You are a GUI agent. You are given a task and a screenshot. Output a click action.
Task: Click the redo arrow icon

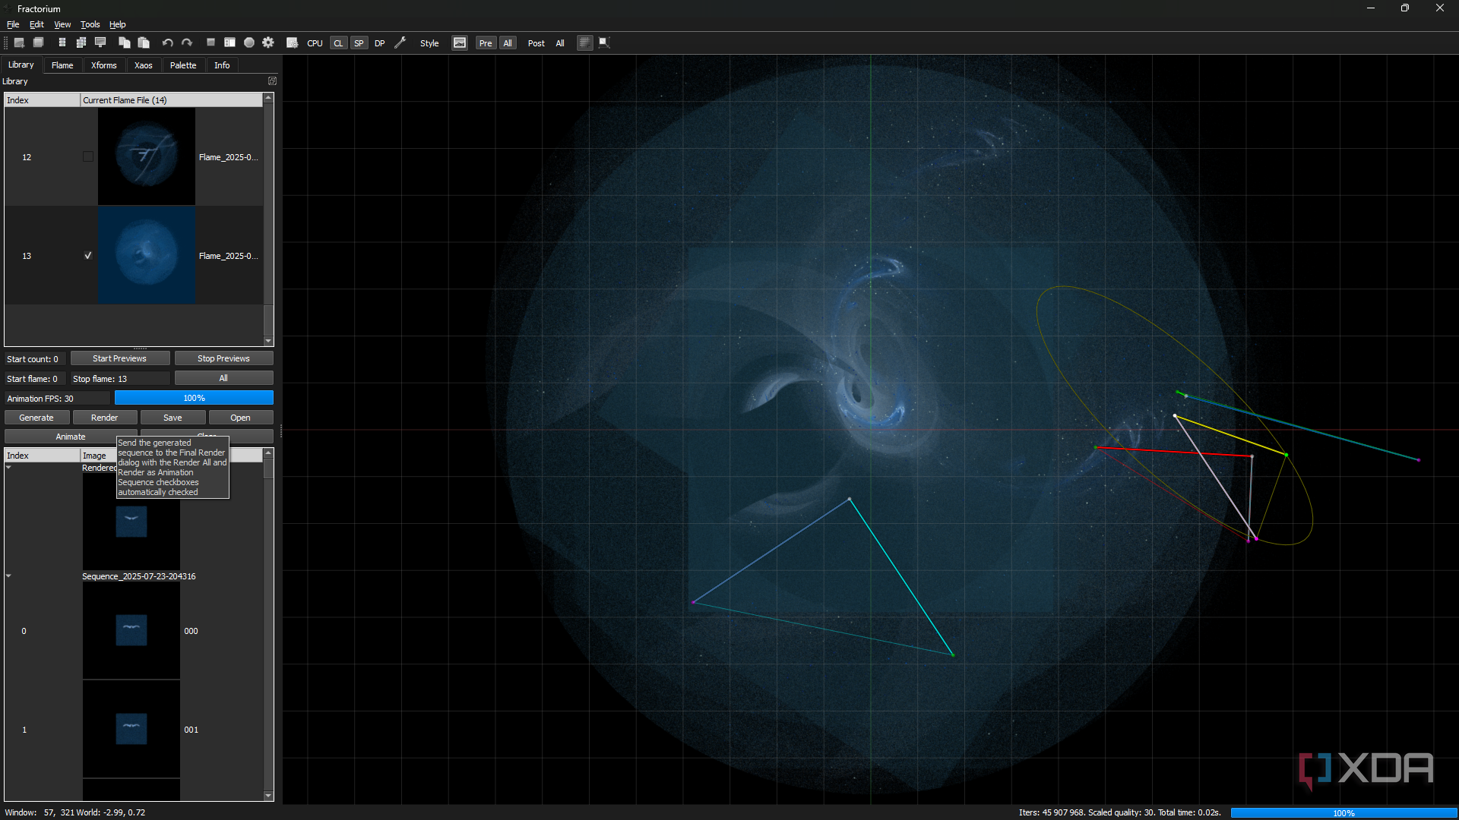[187, 43]
